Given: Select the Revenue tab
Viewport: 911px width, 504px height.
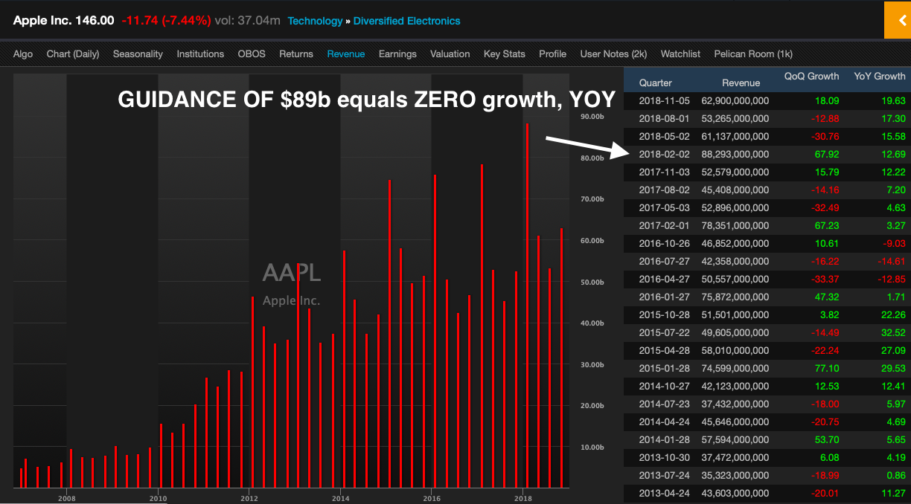Looking at the screenshot, I should (346, 54).
